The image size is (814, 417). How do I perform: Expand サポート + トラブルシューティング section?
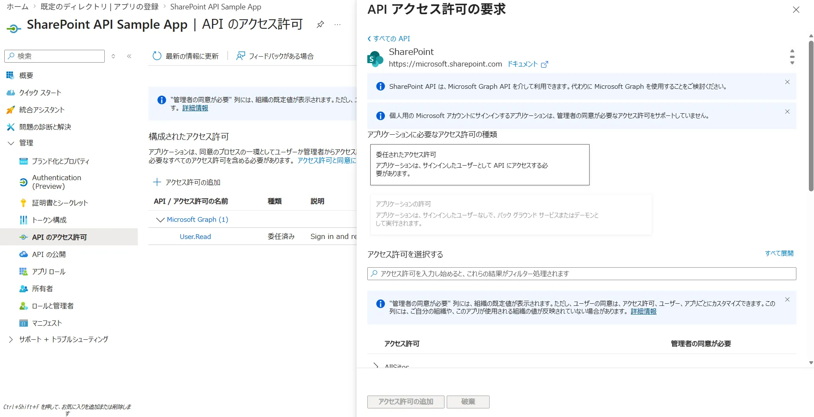pos(11,339)
